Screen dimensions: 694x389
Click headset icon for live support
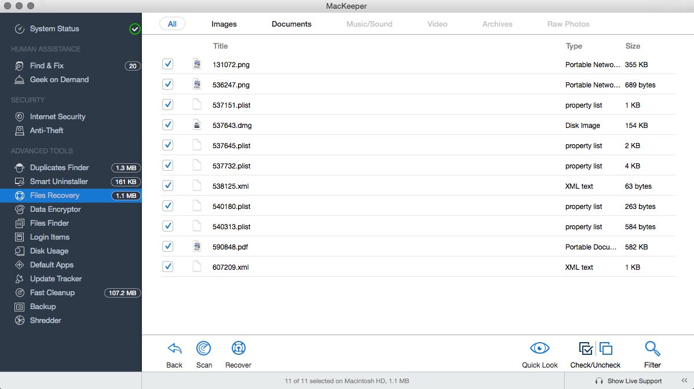599,381
